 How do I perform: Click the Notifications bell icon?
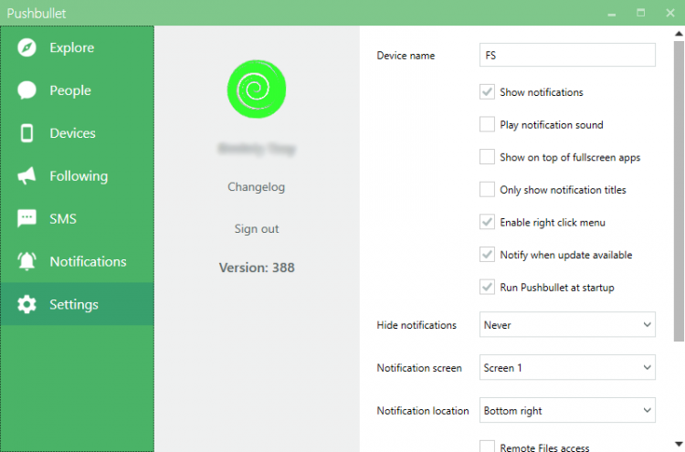pos(26,261)
